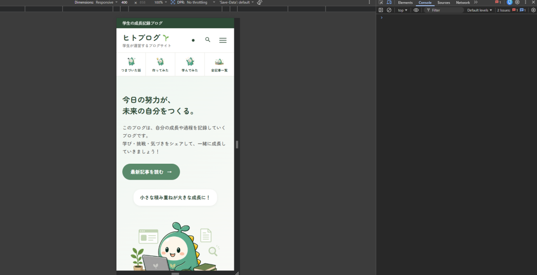Click the console prompt caret
The image size is (537, 275).
pos(382,17)
